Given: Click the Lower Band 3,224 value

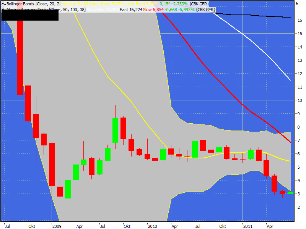Looking at the screenshot, I should (x=140, y=4).
